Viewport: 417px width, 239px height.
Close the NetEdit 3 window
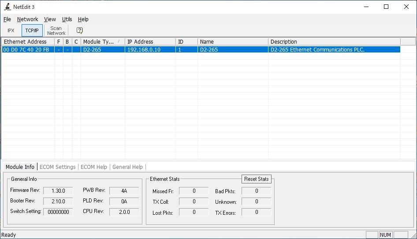point(406,7)
